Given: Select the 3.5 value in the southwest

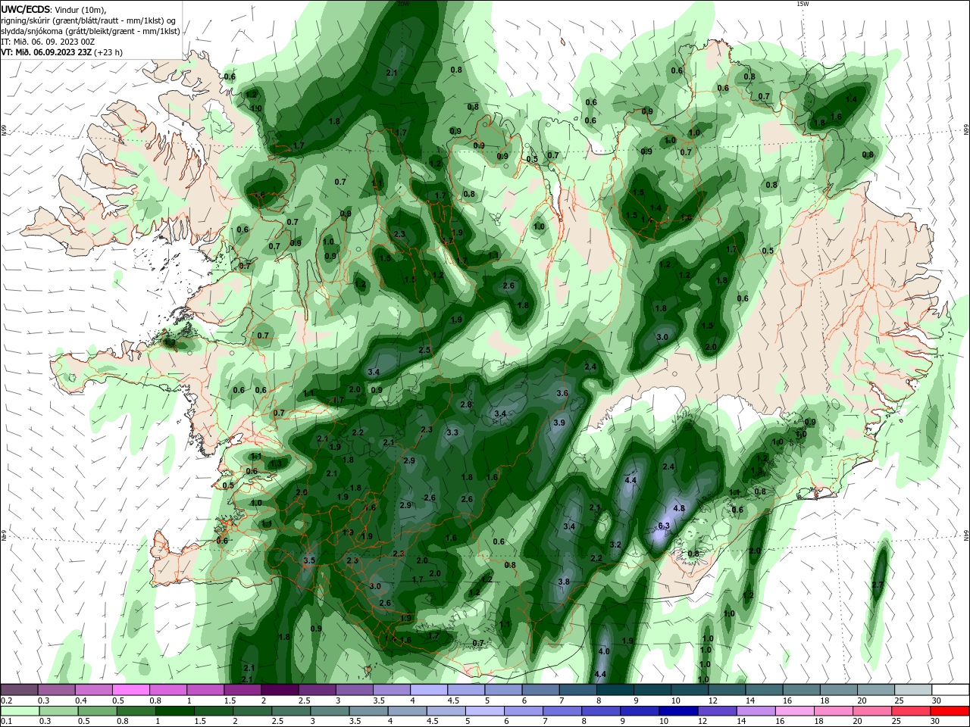Looking at the screenshot, I should (309, 560).
